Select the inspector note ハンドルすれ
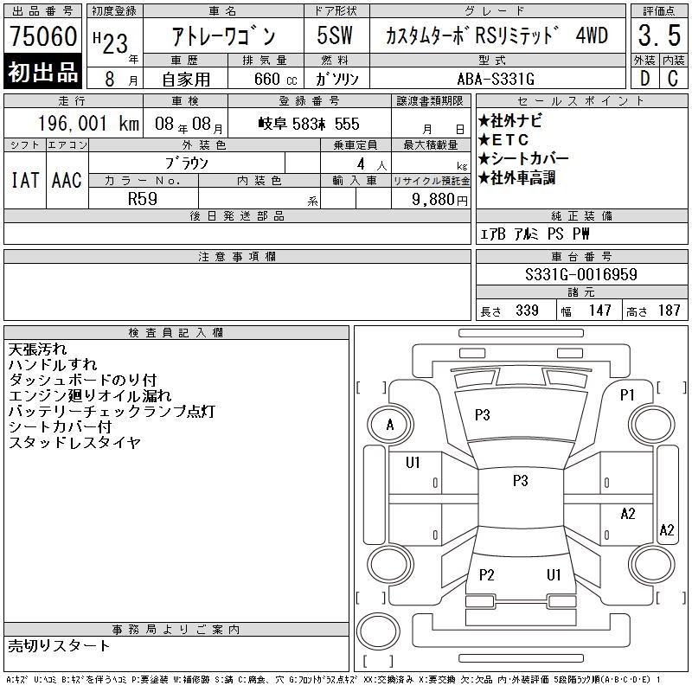 click(53, 365)
